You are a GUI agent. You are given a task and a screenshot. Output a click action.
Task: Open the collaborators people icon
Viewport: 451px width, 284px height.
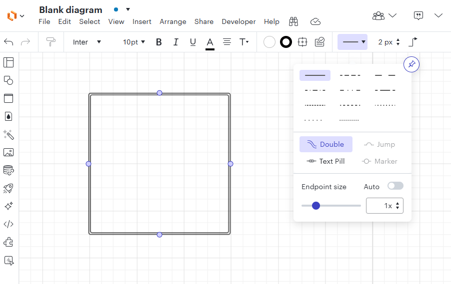[x=378, y=15]
